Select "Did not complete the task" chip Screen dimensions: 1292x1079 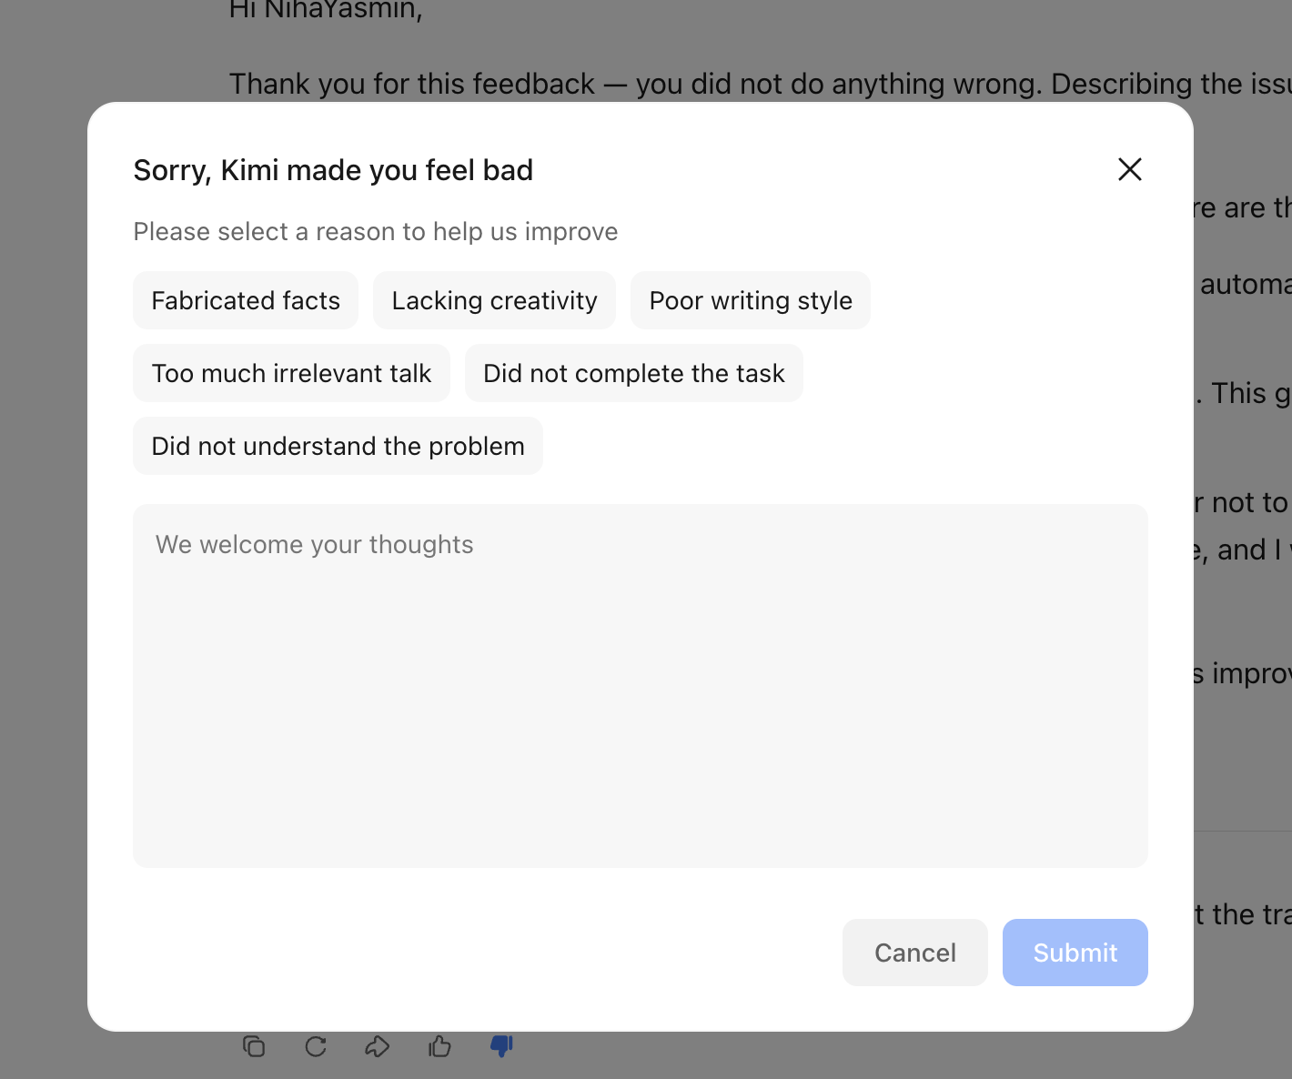point(633,373)
